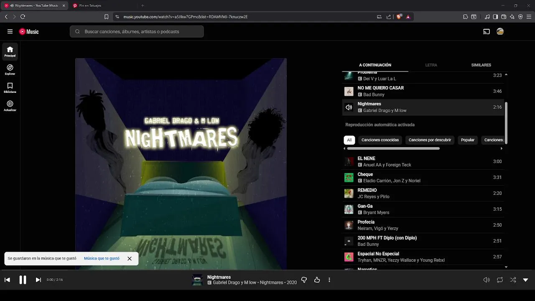The height and width of the screenshot is (301, 535).
Task: Click the cast to device icon
Action: click(486, 31)
